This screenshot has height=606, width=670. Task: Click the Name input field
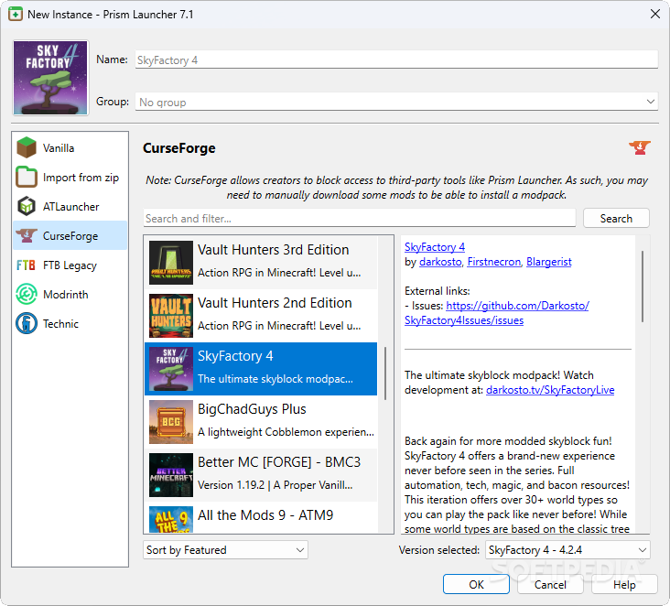396,60
